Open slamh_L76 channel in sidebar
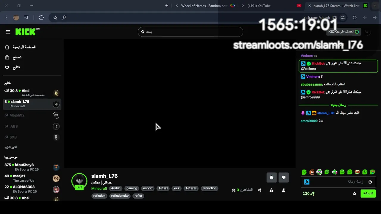Viewport: 381px width, 214px height. (32, 104)
